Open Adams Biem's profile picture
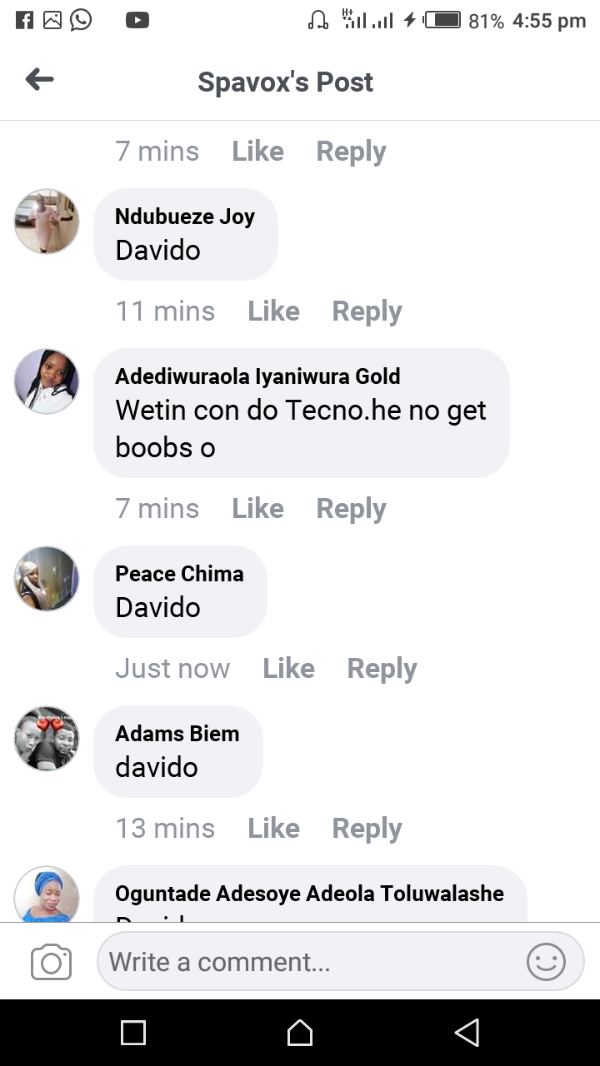 [47, 738]
